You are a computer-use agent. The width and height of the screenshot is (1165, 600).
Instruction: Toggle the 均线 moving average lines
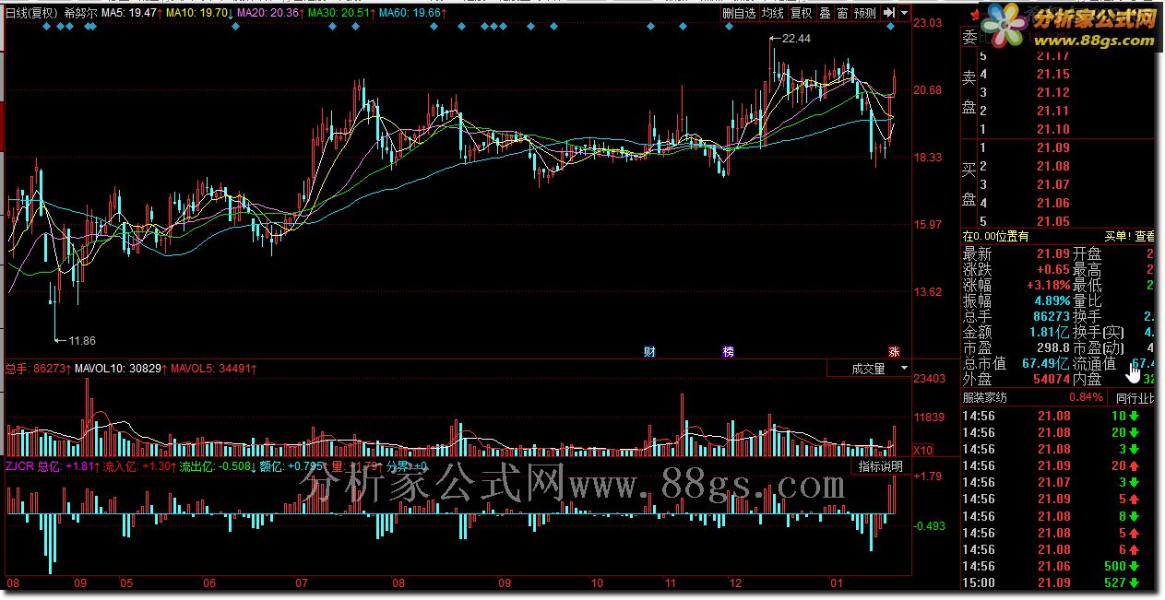772,14
